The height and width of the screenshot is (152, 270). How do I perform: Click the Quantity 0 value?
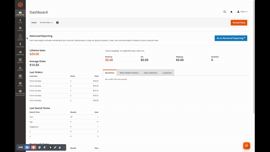212,60
